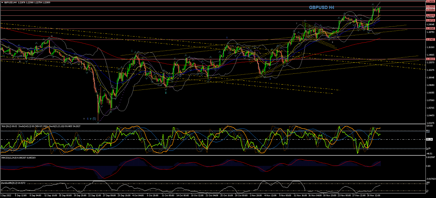
Task: Click the 27 Sep 00:00 time axis label
Action: [109, 196]
